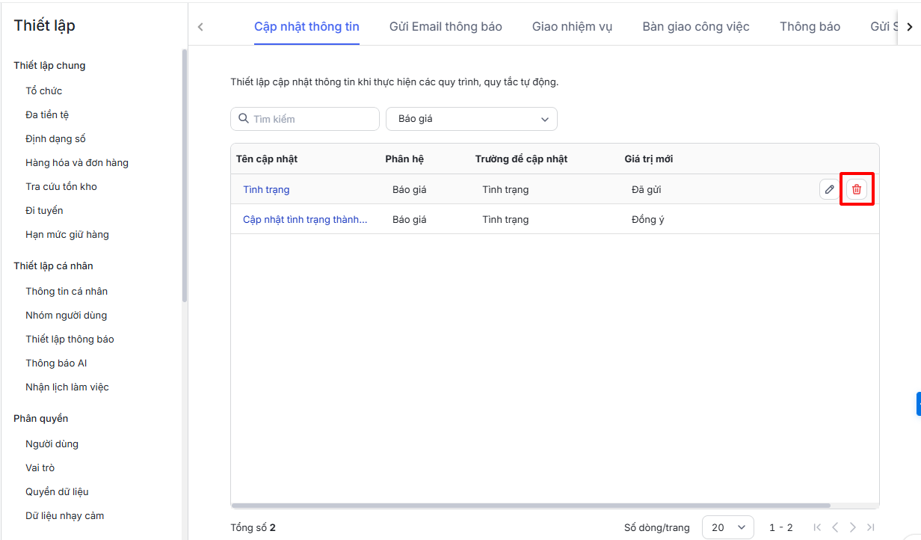
Task: Open the Báo giá module dropdown
Action: coord(472,119)
